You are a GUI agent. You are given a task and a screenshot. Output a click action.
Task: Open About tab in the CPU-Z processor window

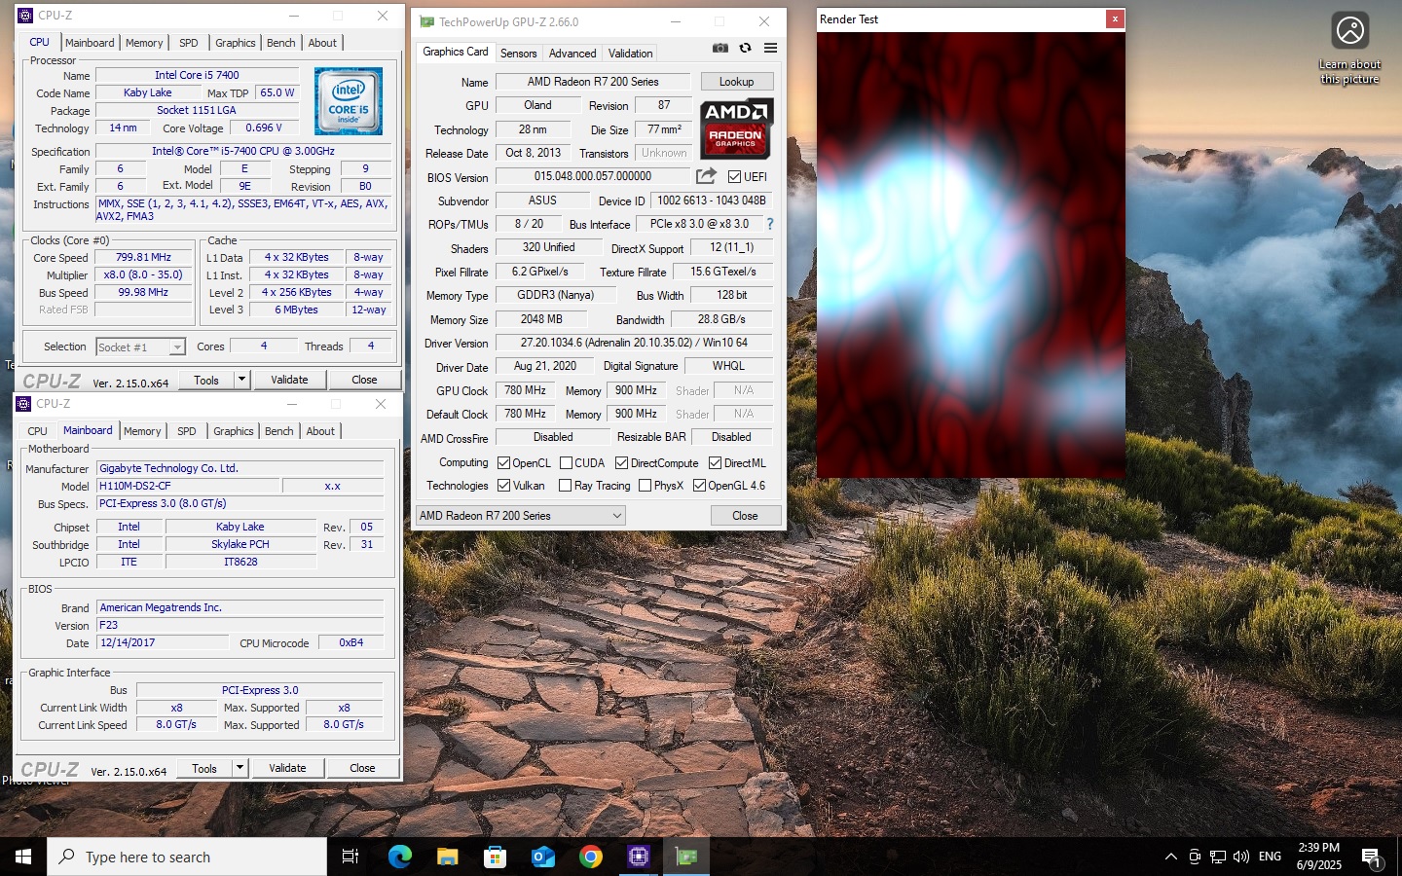[322, 43]
